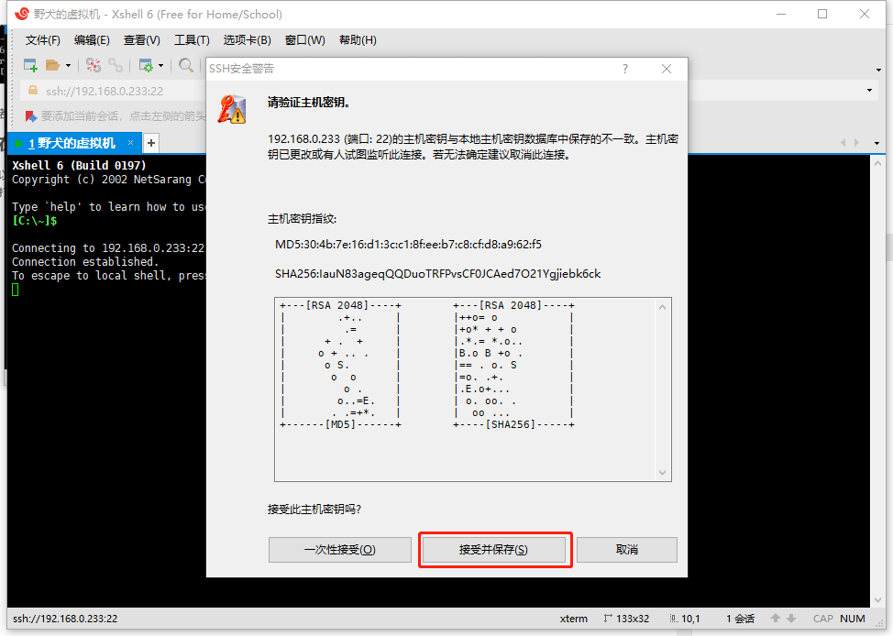Viewport: 893px width, 636px height.
Task: Click the MD5 randomart image
Action: (340, 365)
